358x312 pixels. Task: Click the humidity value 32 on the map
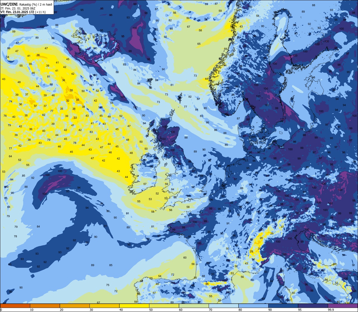[x=68, y=101]
